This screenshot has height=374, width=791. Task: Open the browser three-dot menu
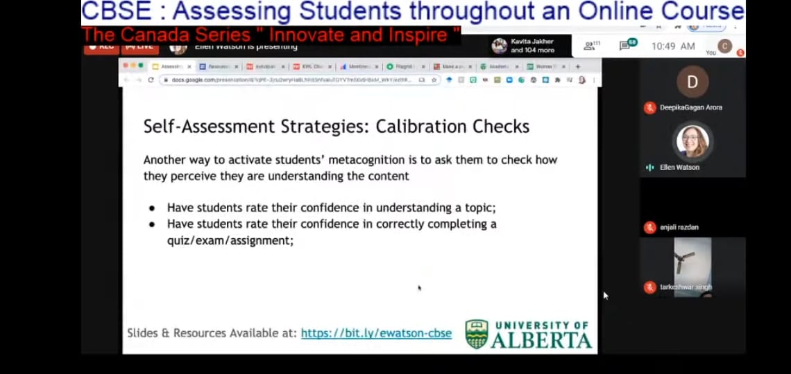point(593,80)
